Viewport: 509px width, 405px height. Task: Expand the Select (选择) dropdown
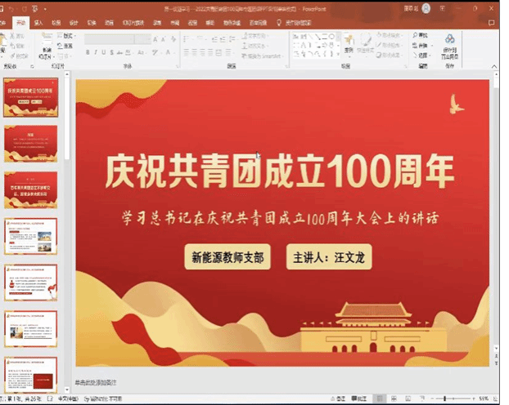pos(423,56)
